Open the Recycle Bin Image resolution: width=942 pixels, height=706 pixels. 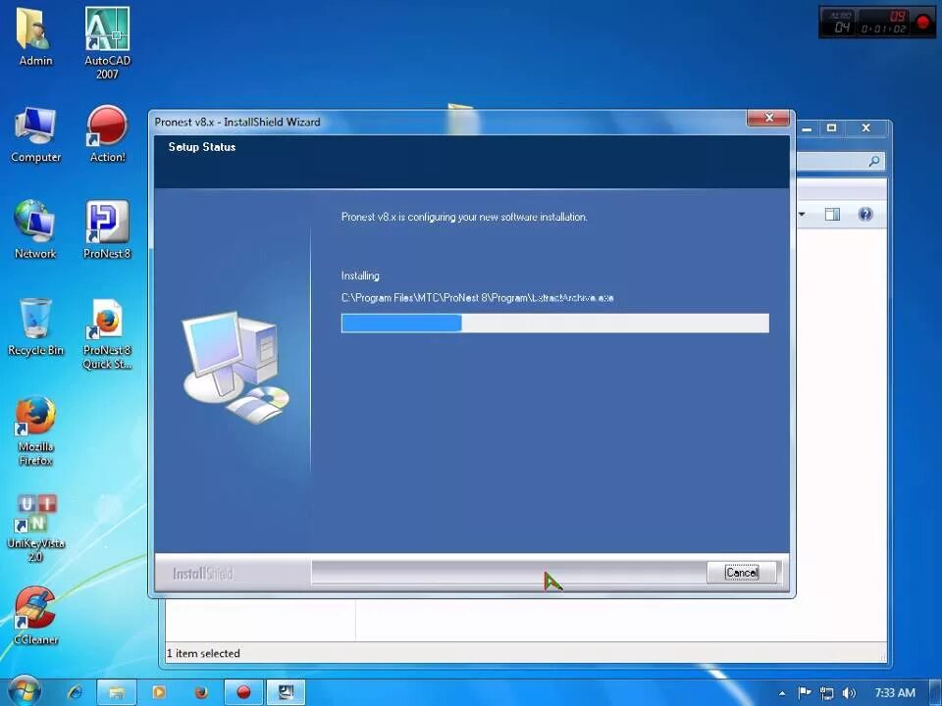coord(35,327)
